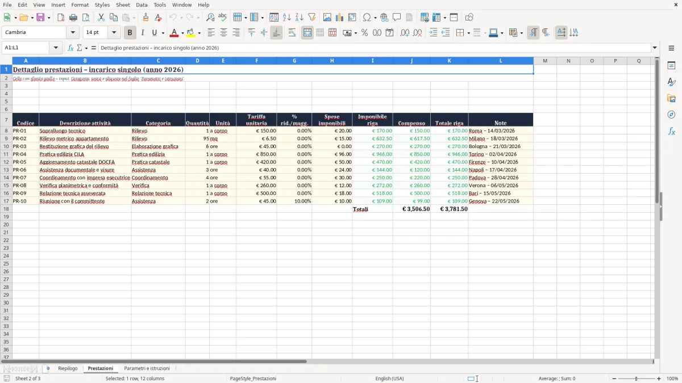Insert a chart

pyautogui.click(x=340, y=18)
